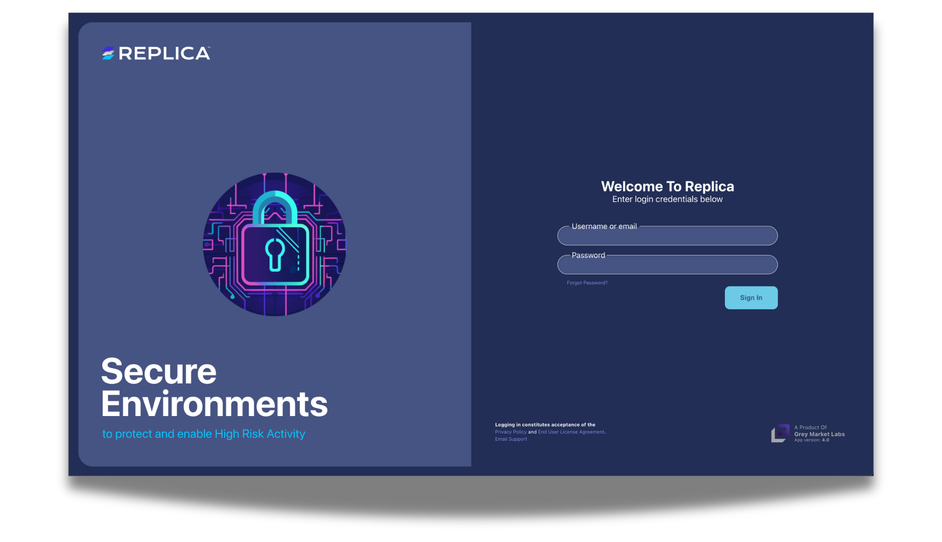
Task: Click into the Username or email field
Action: click(x=667, y=236)
